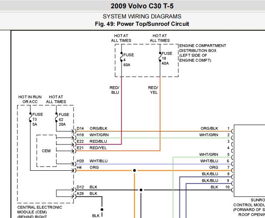The image size is (265, 218).
Task: Click the splice dot on the D12 BLK wire
Action: coord(141,190)
